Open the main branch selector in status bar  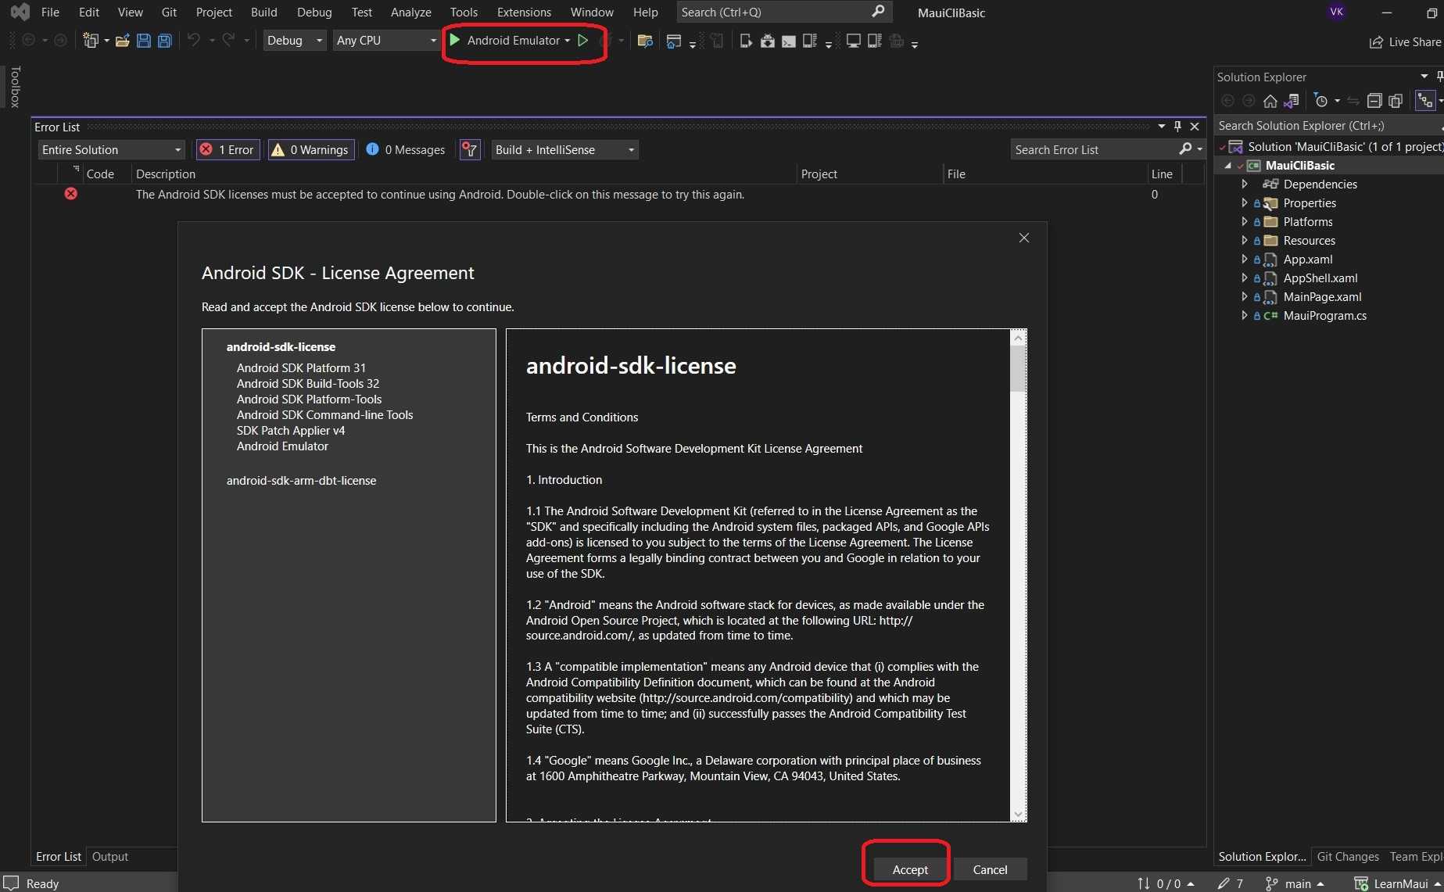1295,883
